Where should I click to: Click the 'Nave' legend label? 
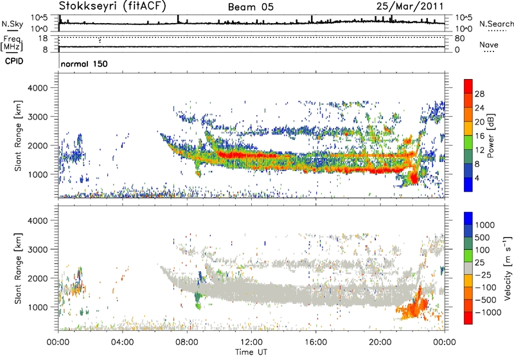(x=489, y=45)
